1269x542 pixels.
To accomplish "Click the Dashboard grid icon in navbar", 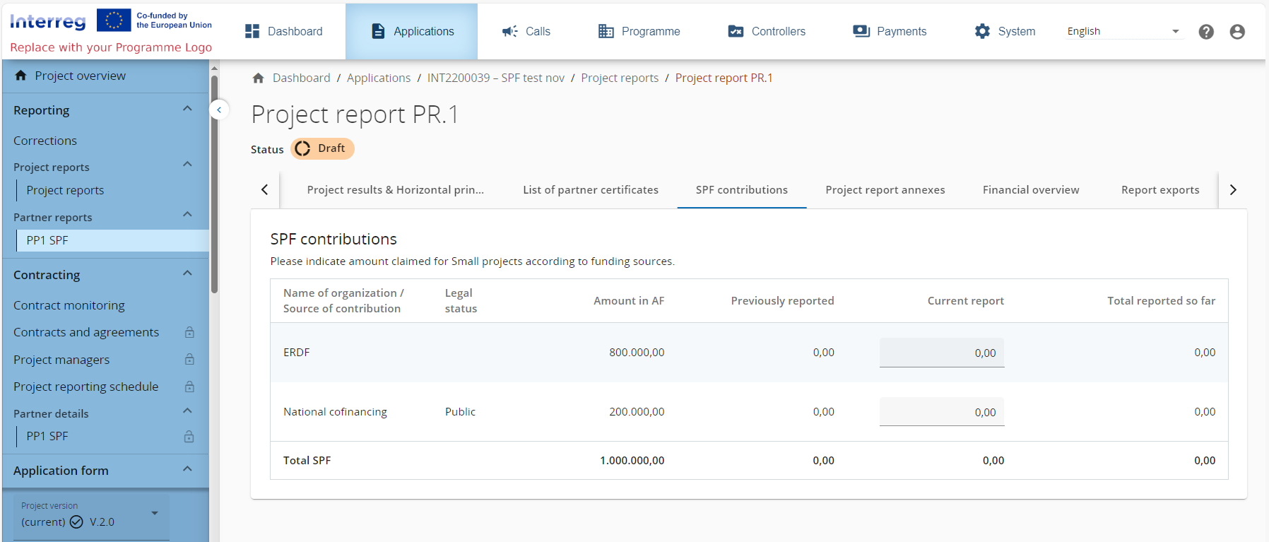I will [252, 31].
